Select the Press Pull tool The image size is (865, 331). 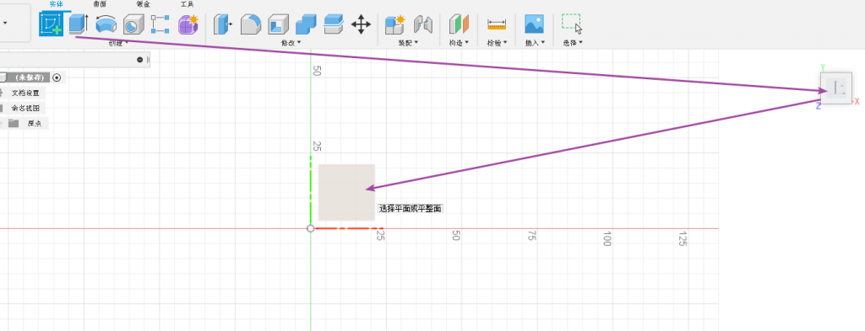tap(223, 24)
